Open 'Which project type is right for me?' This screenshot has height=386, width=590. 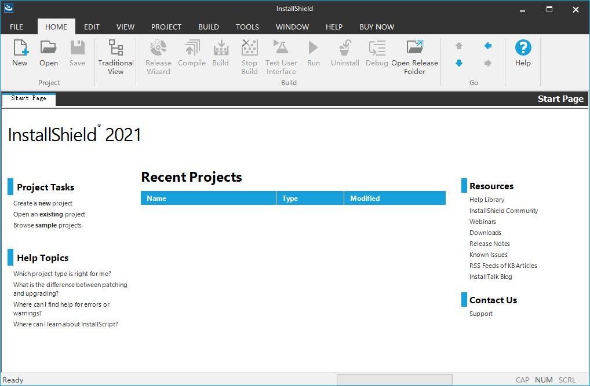coord(62,274)
